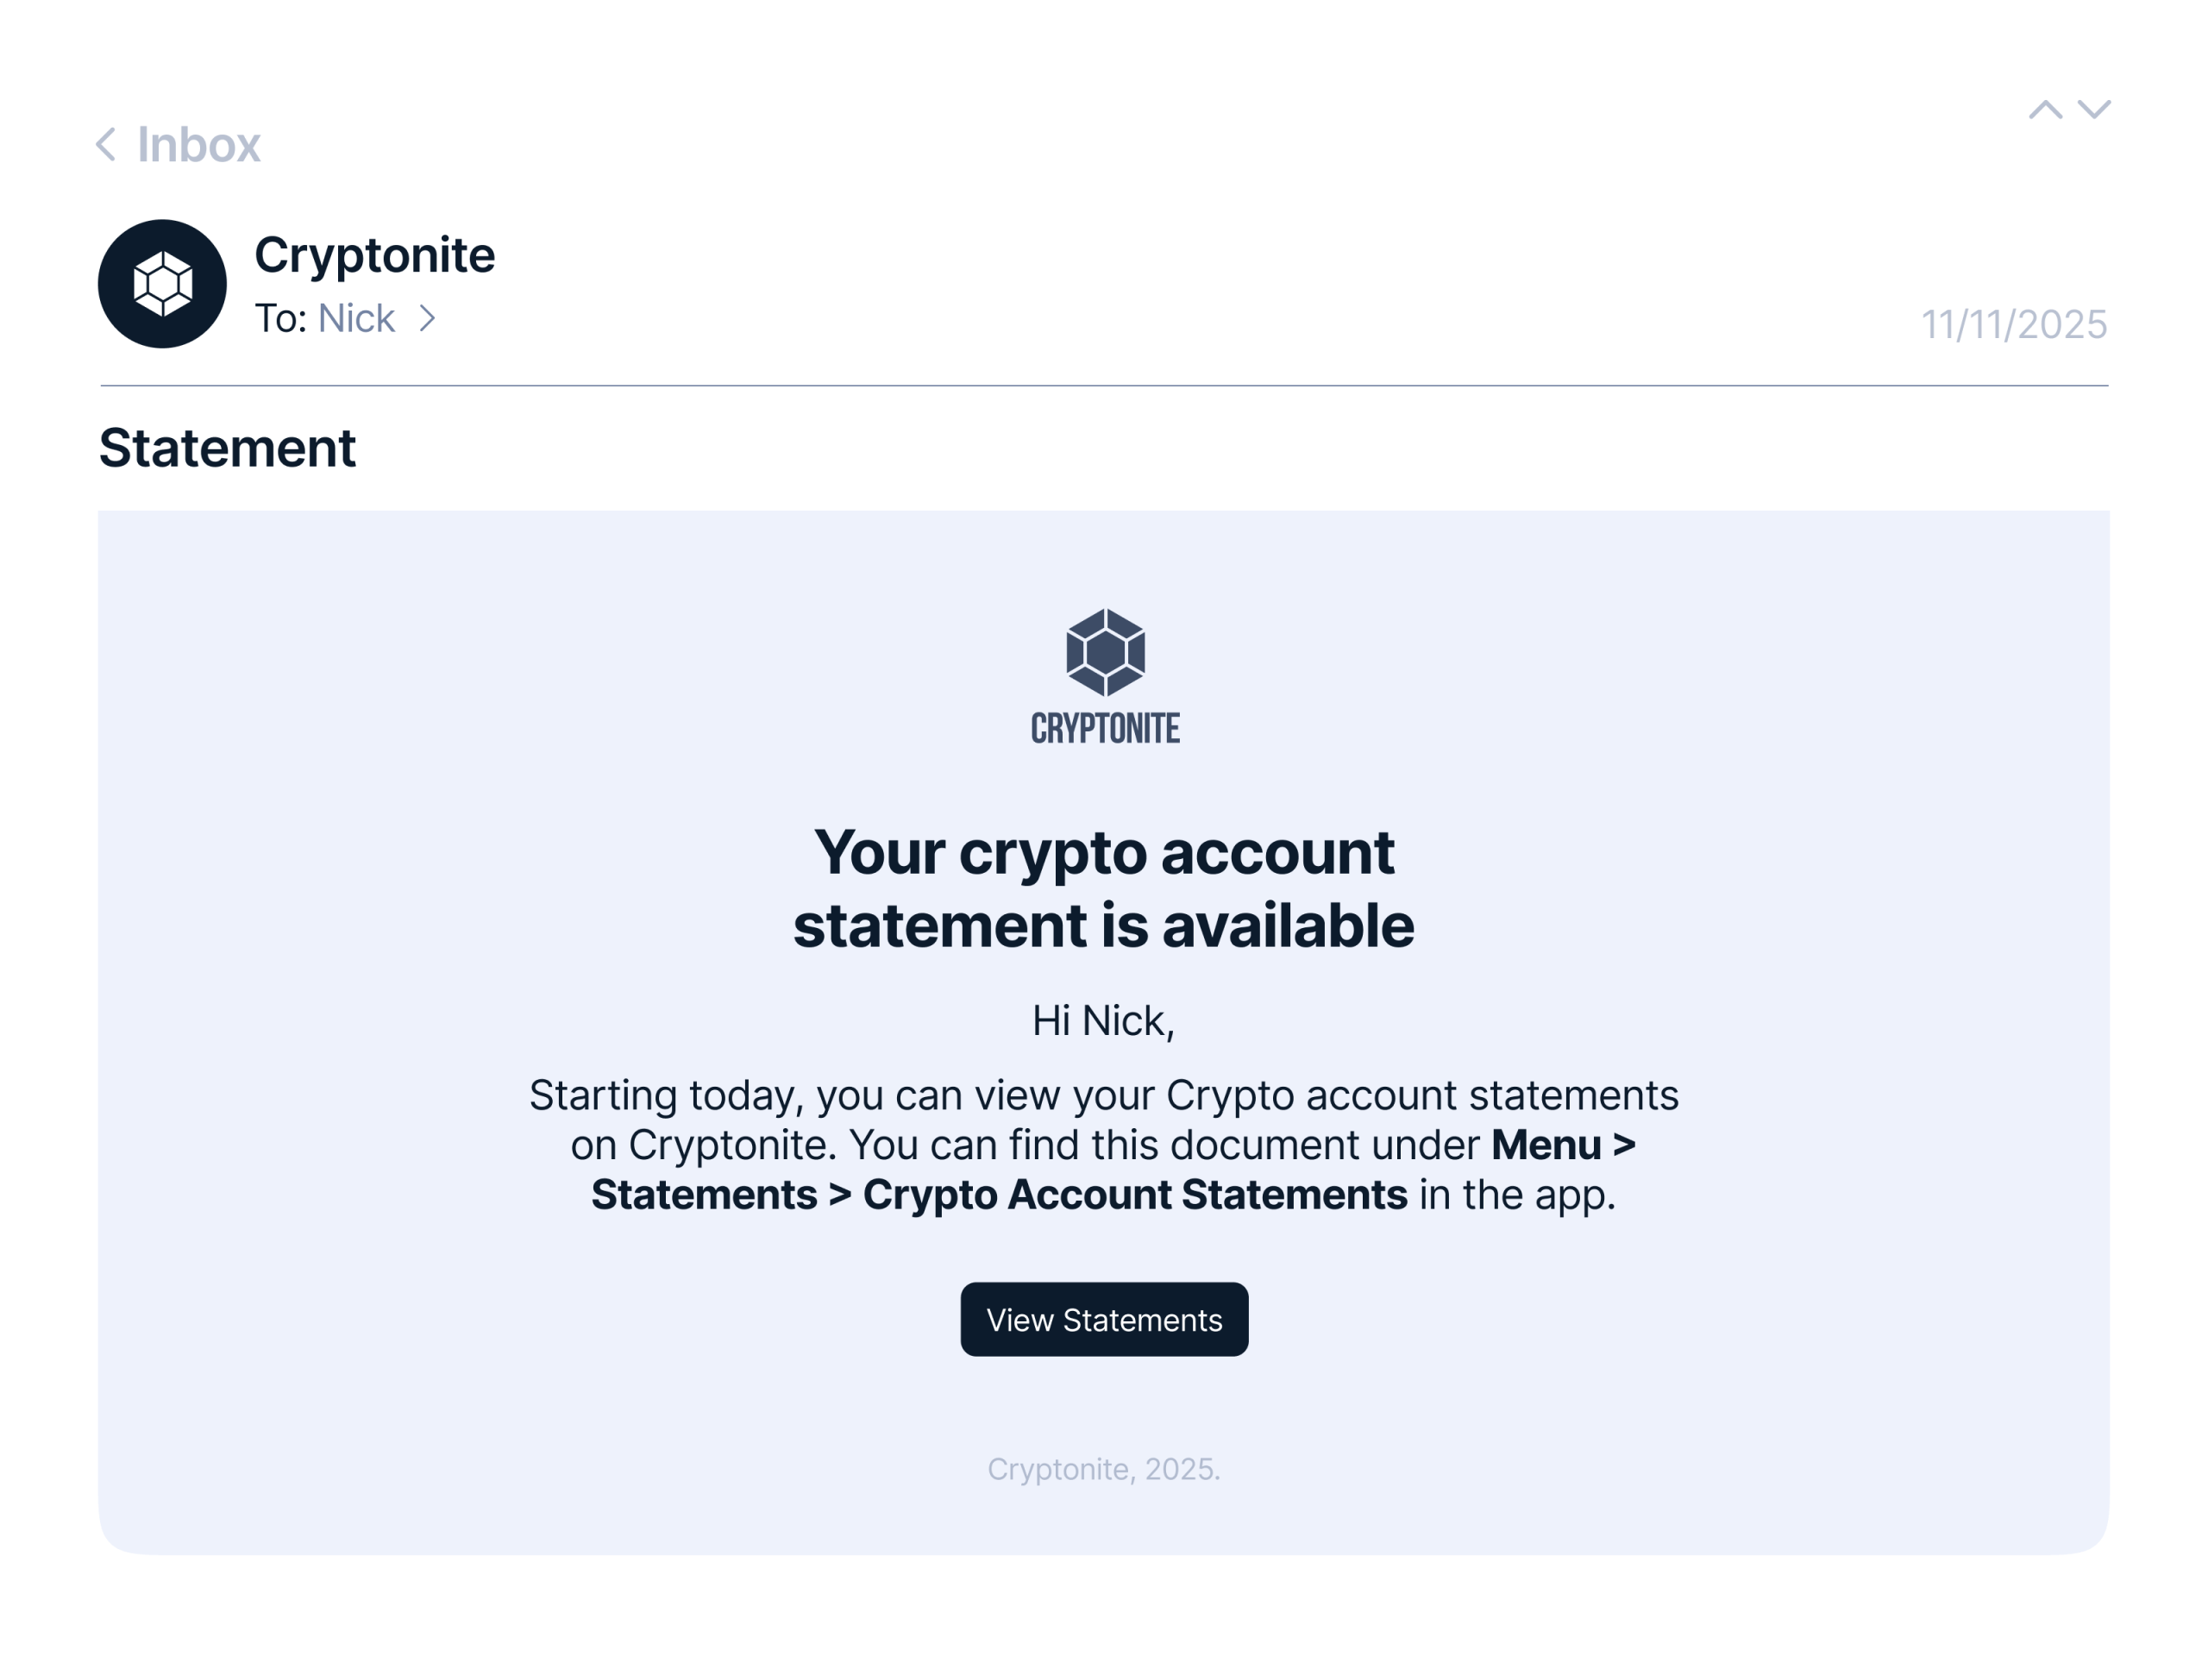Click the Hi Nick greeting line

click(1104, 1021)
